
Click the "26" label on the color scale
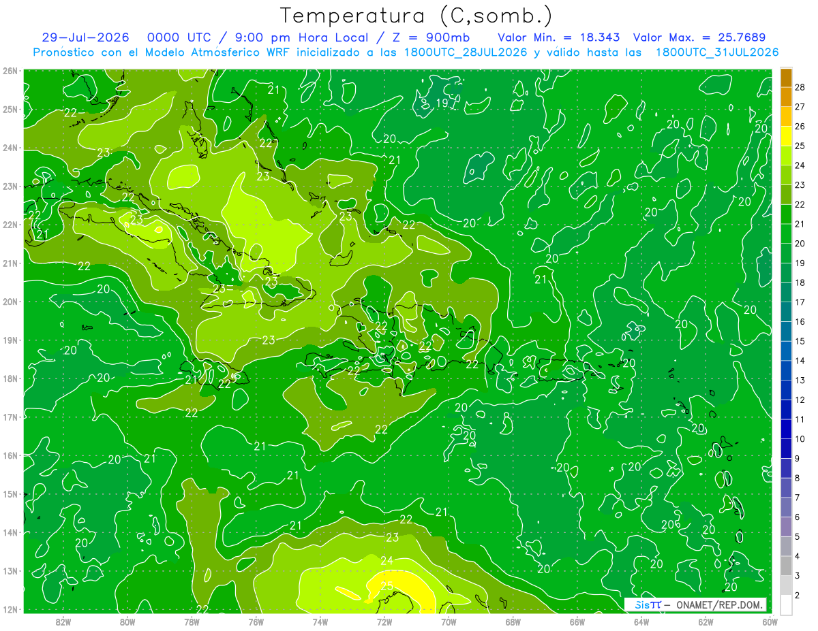pos(800,126)
